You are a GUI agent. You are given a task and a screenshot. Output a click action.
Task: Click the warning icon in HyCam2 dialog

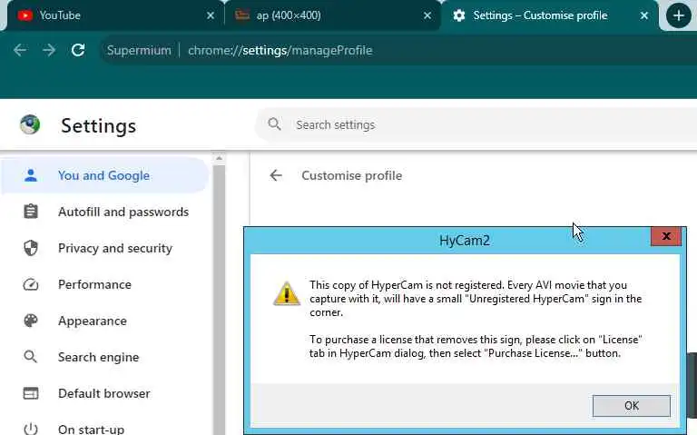(287, 293)
